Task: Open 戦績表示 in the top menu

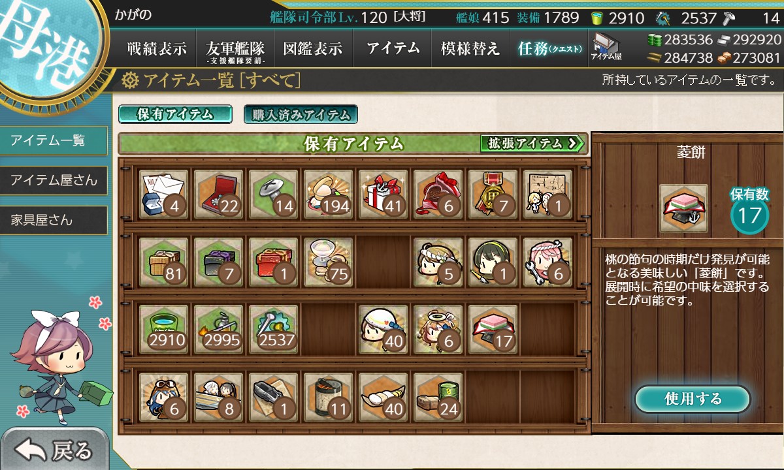Action: tap(157, 48)
